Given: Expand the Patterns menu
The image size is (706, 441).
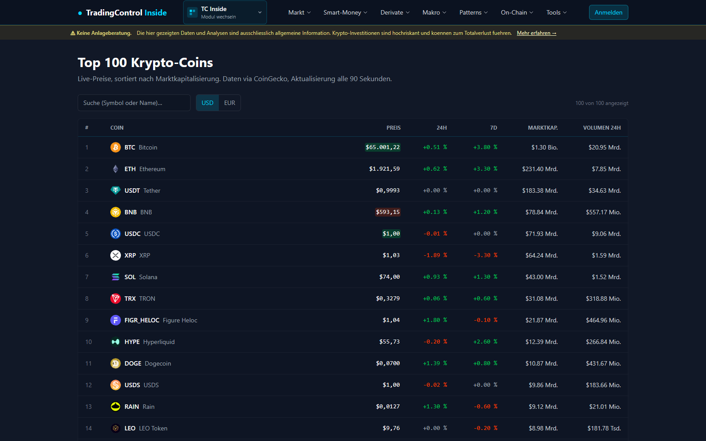Looking at the screenshot, I should 474,12.
